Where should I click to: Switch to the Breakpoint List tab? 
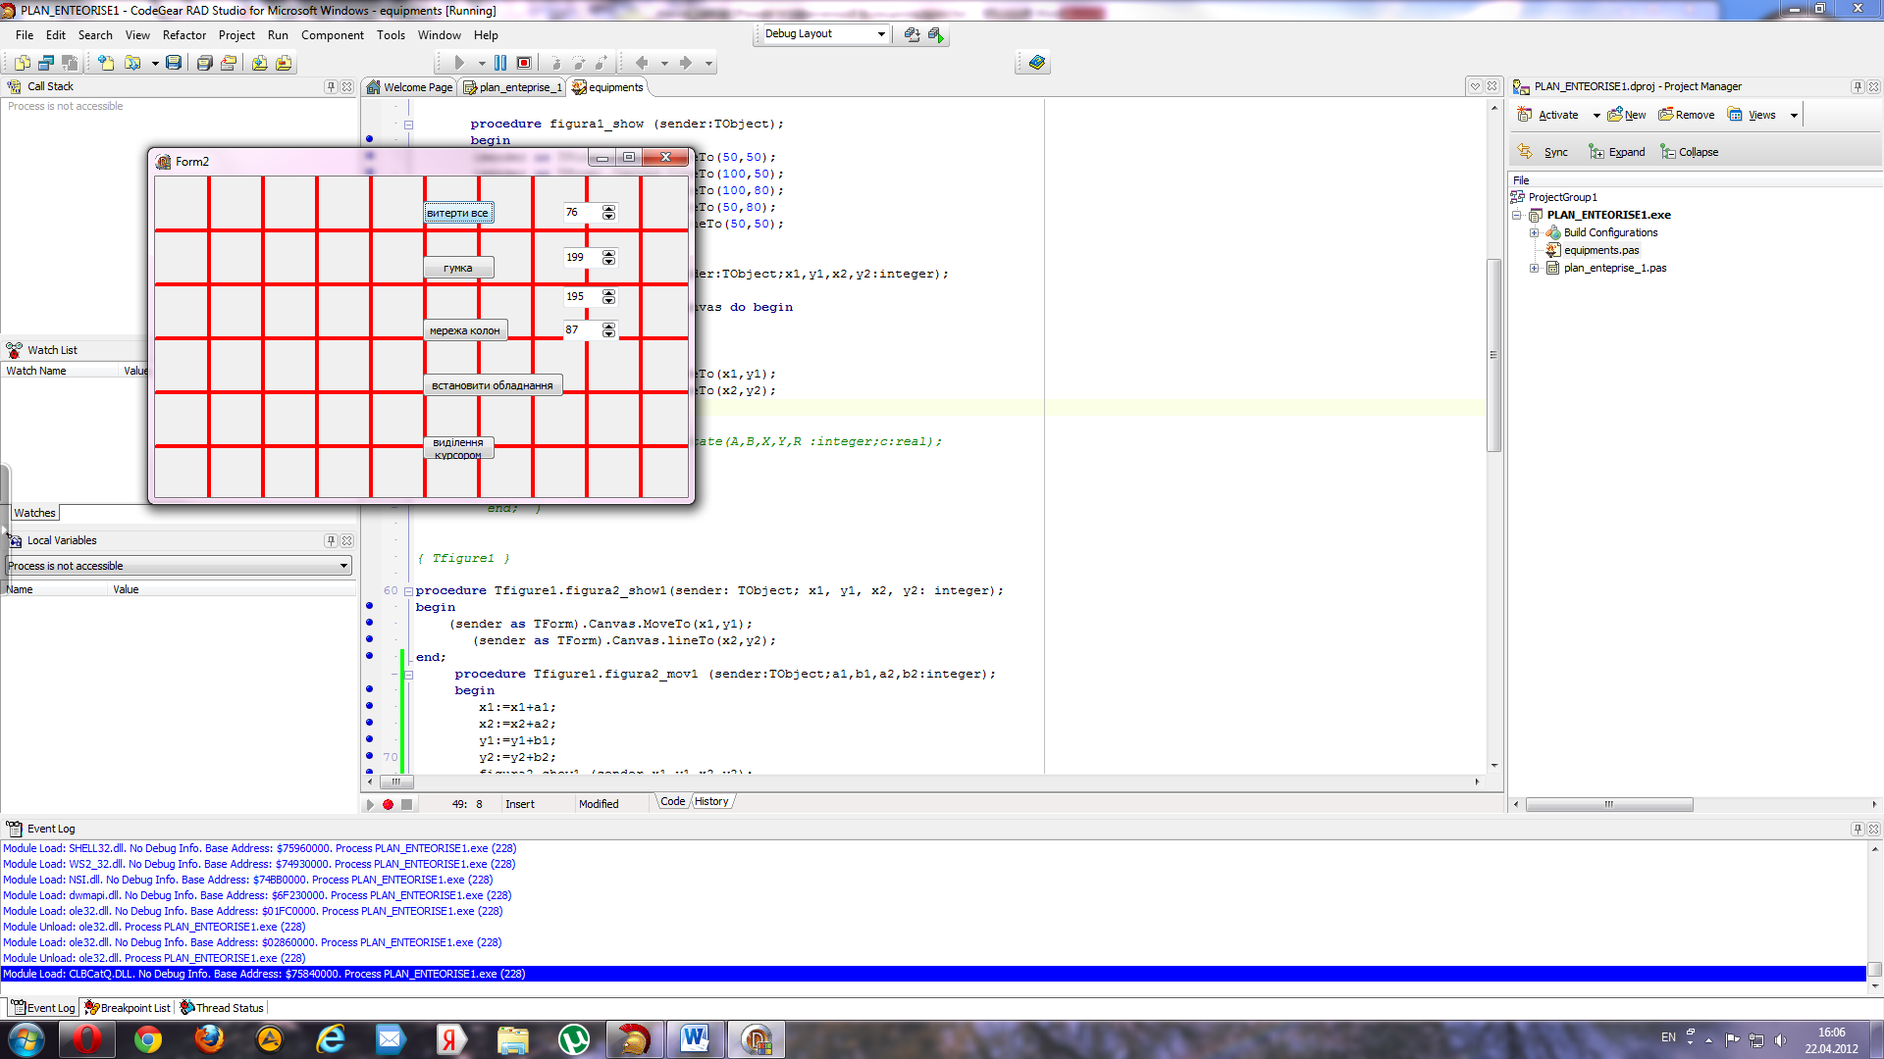click(x=128, y=1007)
